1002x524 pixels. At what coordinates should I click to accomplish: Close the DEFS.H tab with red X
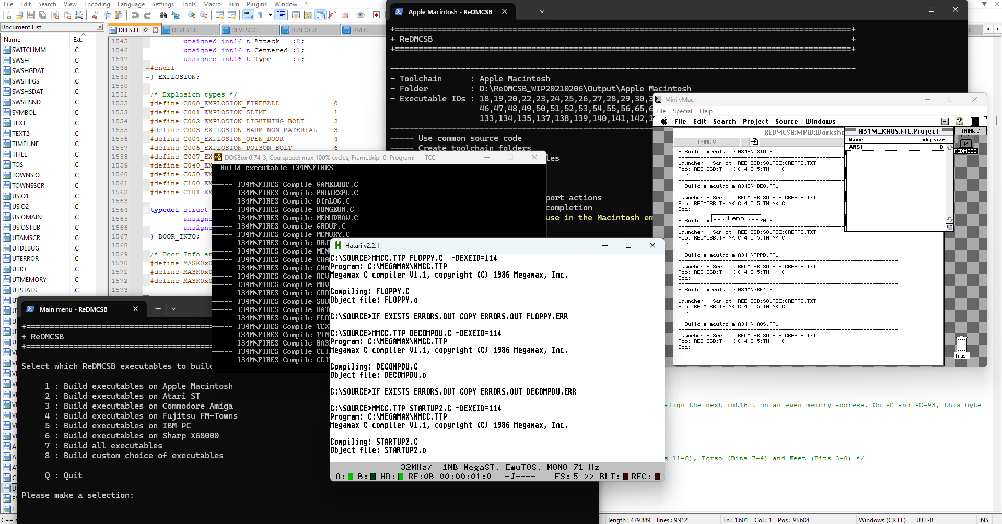point(155,30)
